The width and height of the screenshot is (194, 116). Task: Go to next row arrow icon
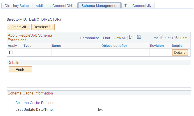[x=177, y=37]
